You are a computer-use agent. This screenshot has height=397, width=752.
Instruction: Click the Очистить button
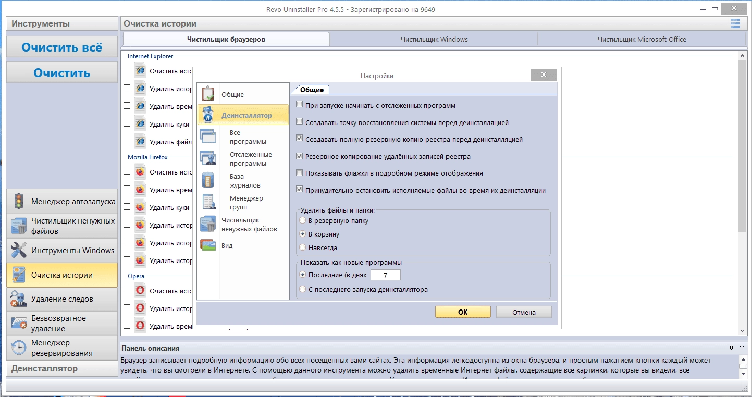(x=62, y=73)
